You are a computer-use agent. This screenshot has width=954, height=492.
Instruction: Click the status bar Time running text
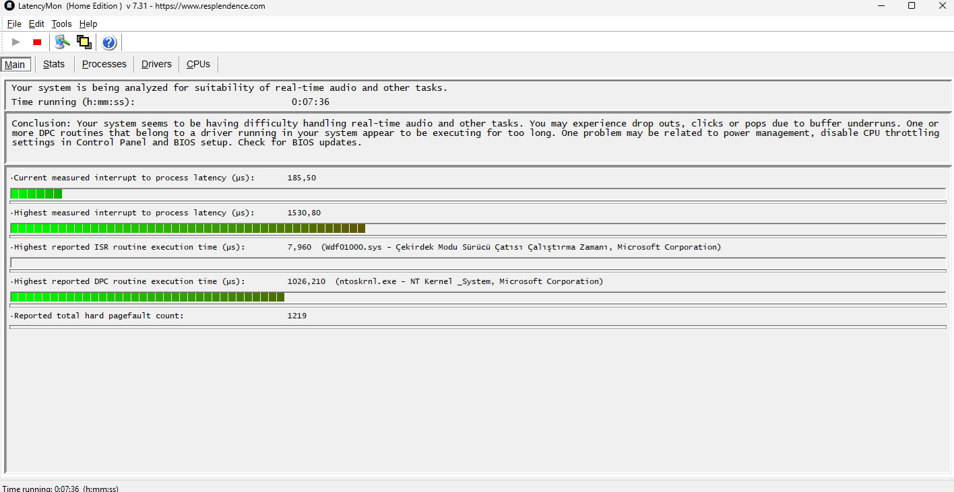[61, 488]
